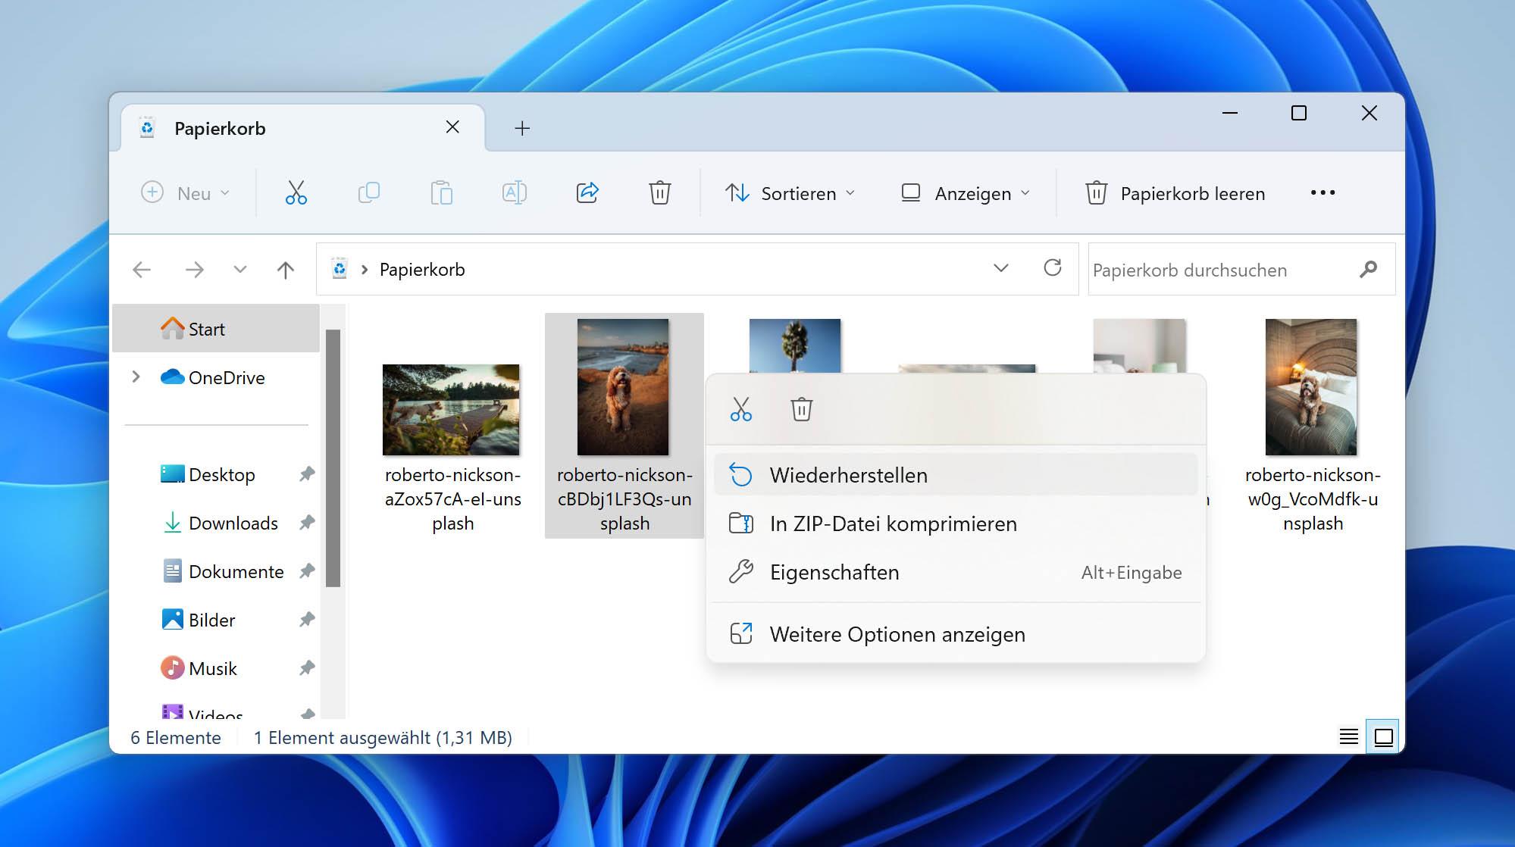Open the Sortieren dropdown
The height and width of the screenshot is (847, 1515).
click(x=790, y=193)
